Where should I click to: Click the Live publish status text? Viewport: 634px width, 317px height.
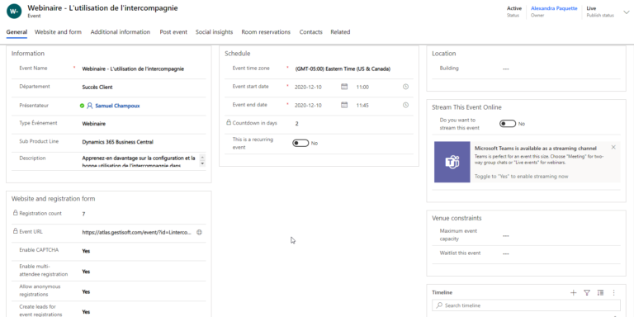click(x=591, y=8)
